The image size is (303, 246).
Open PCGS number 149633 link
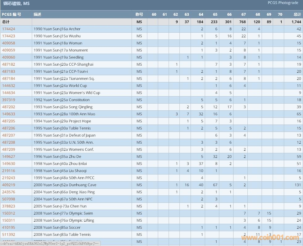[x=9, y=114]
